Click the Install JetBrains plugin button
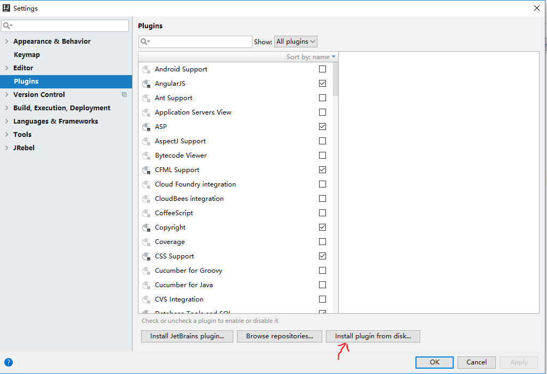 click(187, 336)
